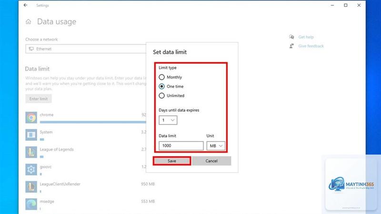Click the System app name
The height and width of the screenshot is (214, 381).
click(46, 132)
